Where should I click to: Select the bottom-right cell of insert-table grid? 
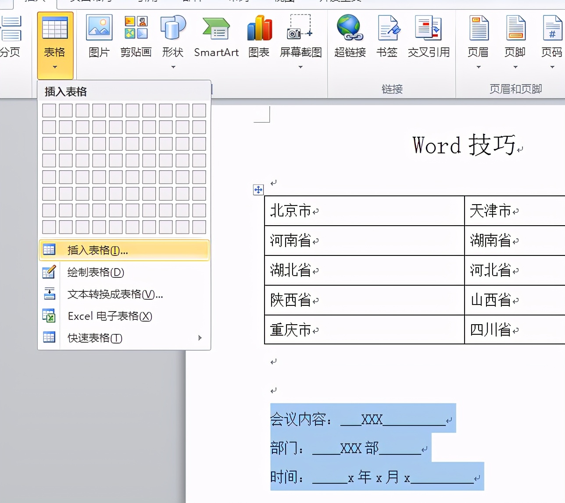[x=199, y=227]
